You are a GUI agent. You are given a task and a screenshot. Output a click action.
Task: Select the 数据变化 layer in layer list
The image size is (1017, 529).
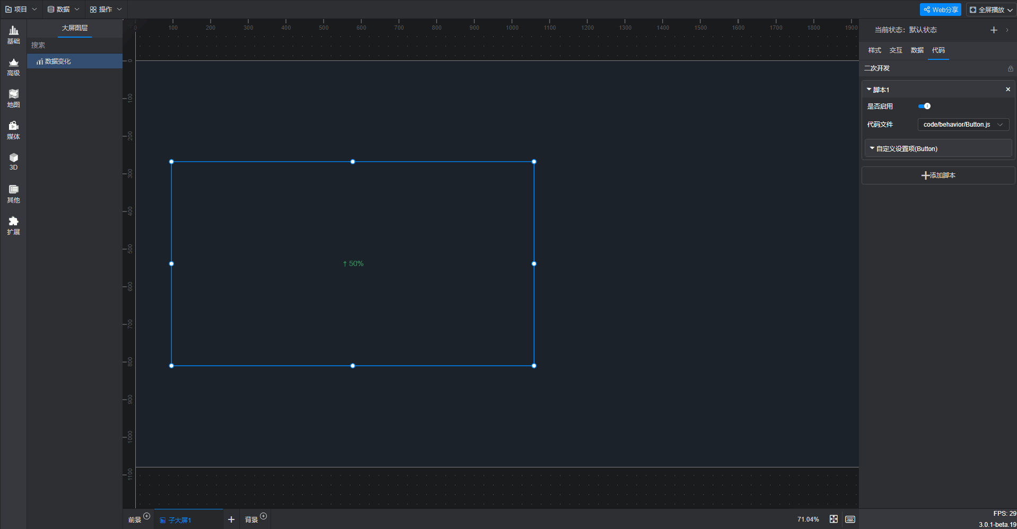coord(75,61)
